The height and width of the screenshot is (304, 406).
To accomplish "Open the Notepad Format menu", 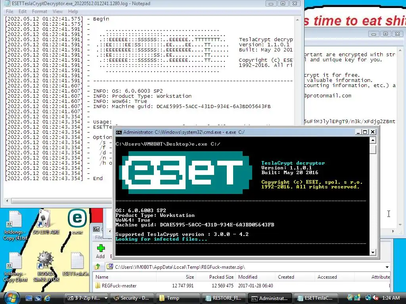I will [x=40, y=11].
